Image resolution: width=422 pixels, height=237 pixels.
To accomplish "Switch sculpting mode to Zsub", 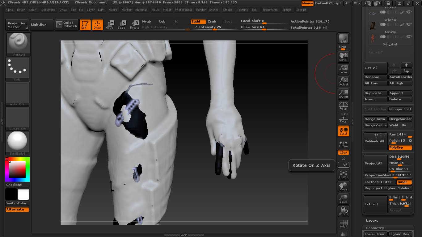I will [x=212, y=22].
